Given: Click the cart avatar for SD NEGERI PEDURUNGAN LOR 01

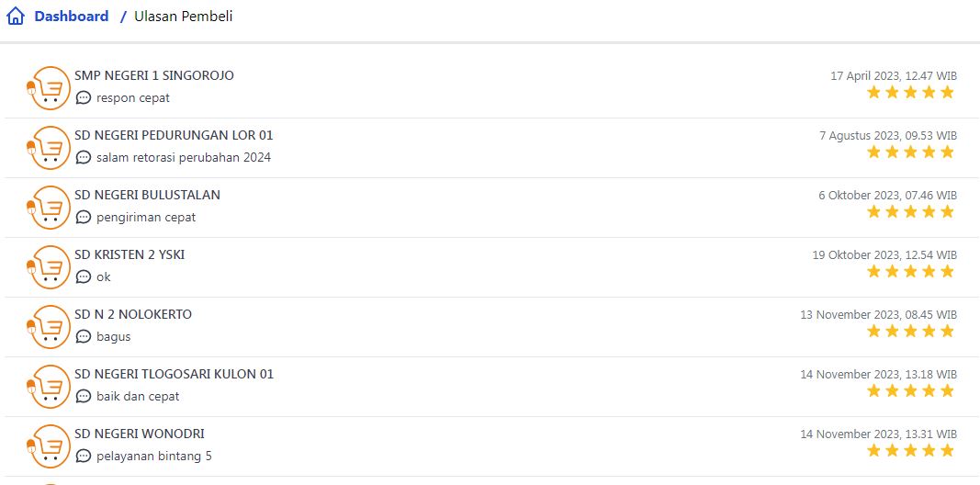Looking at the screenshot, I should point(50,148).
